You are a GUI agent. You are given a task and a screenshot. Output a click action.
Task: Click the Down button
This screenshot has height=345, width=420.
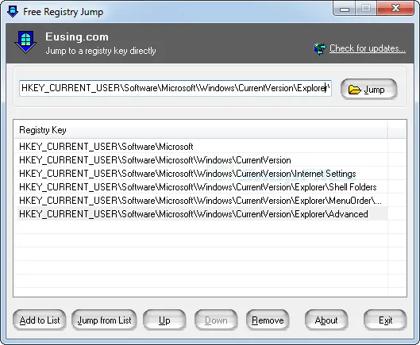point(216,320)
